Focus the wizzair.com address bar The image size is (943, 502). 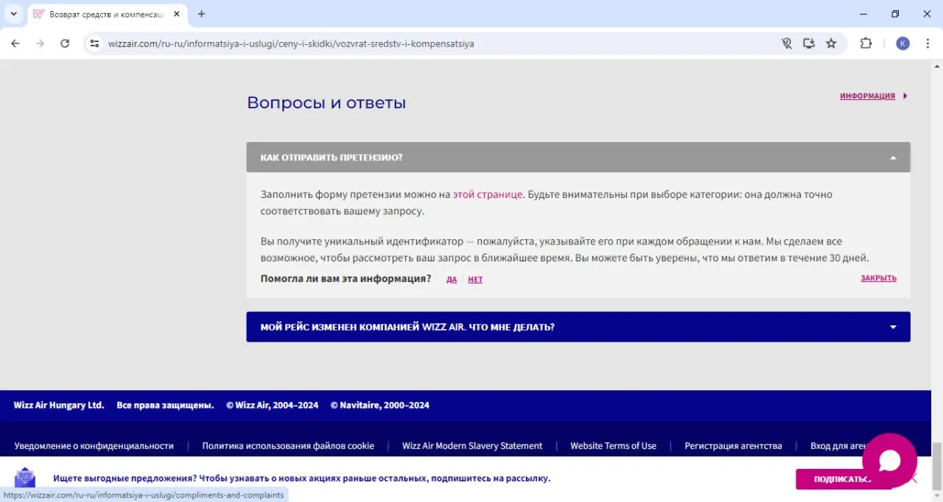[x=291, y=43]
